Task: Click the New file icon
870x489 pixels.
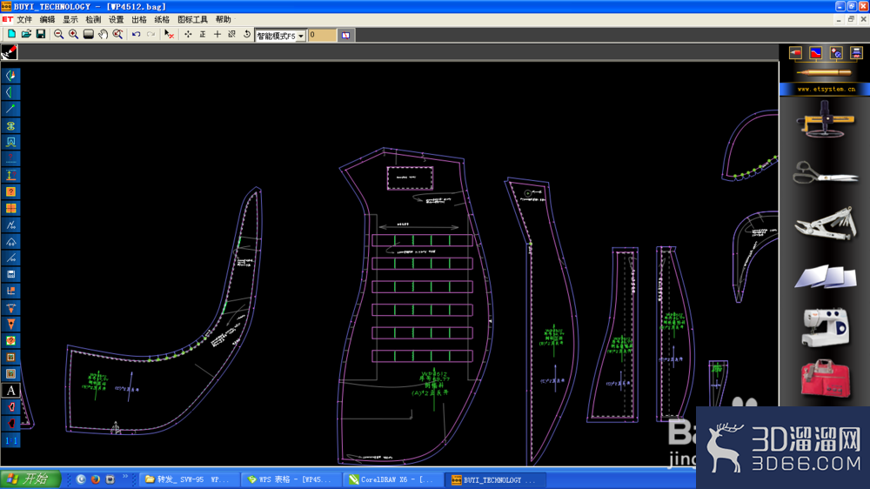Action: coord(11,35)
